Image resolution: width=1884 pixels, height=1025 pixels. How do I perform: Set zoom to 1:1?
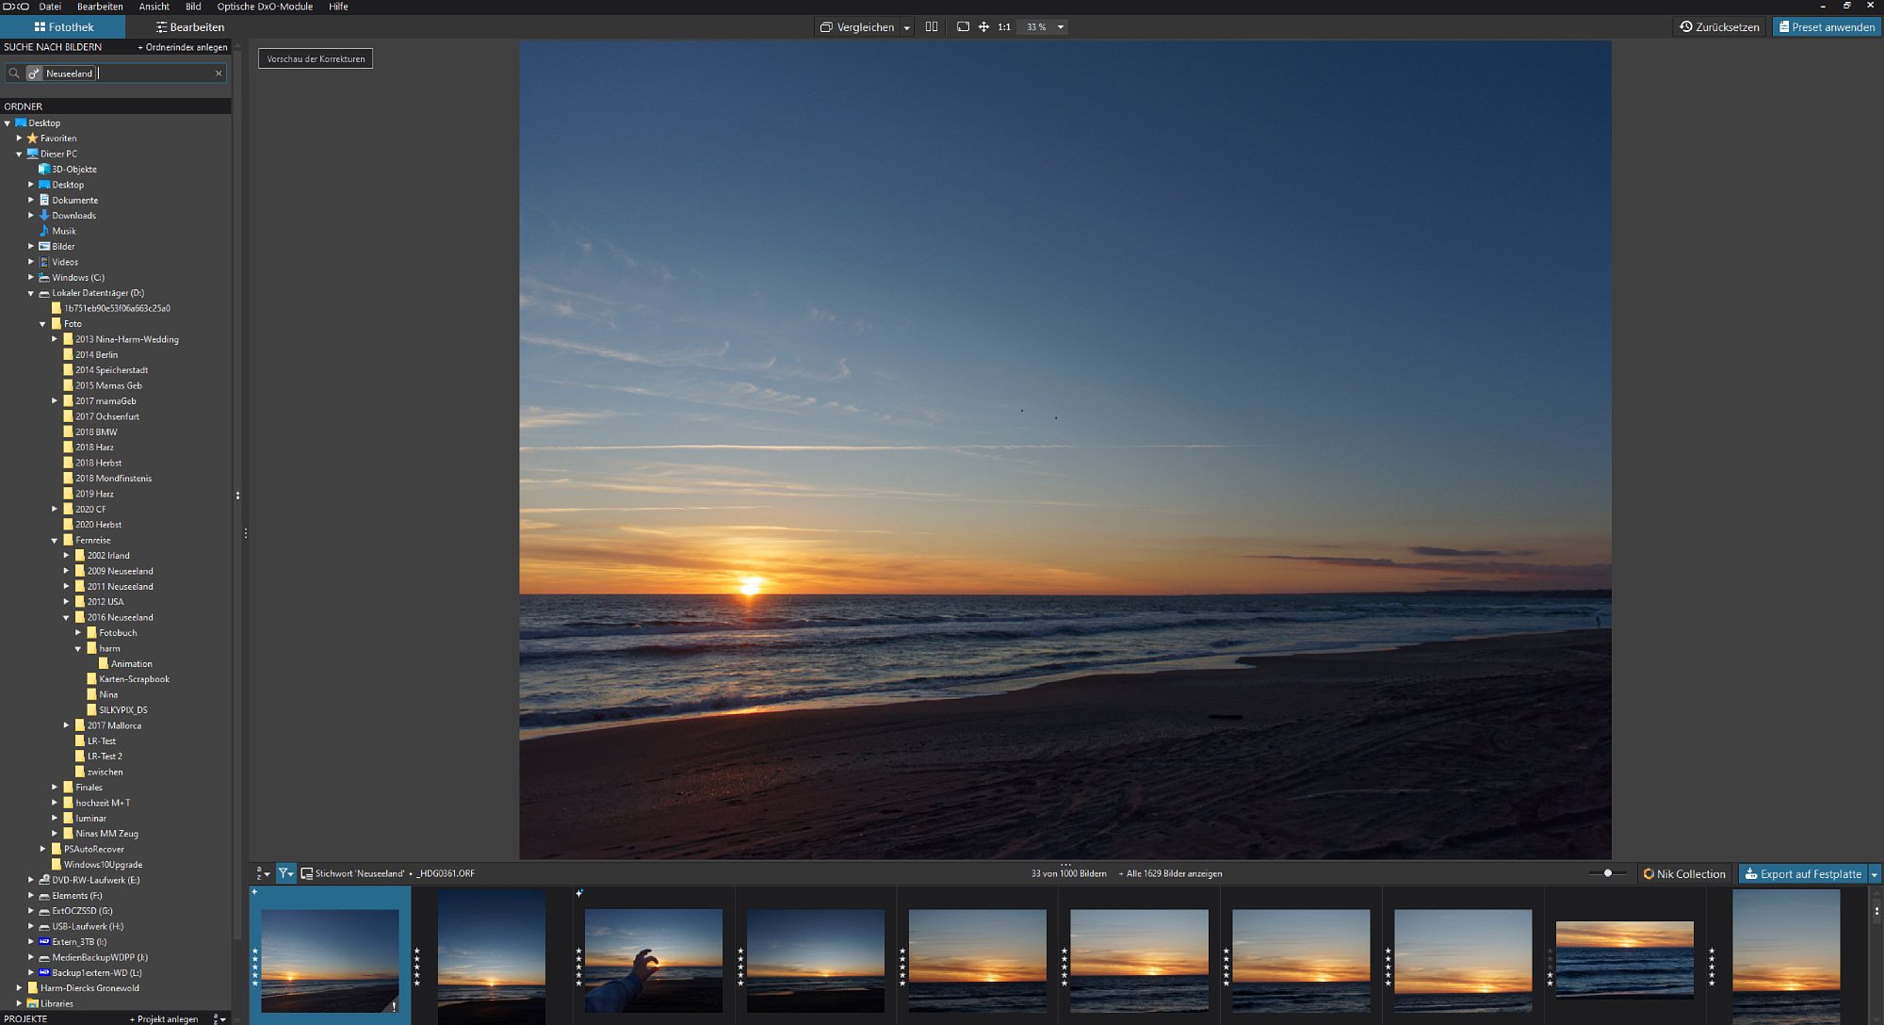pos(1004,27)
